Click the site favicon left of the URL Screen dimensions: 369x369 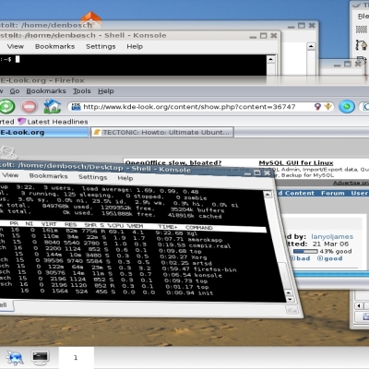76,107
